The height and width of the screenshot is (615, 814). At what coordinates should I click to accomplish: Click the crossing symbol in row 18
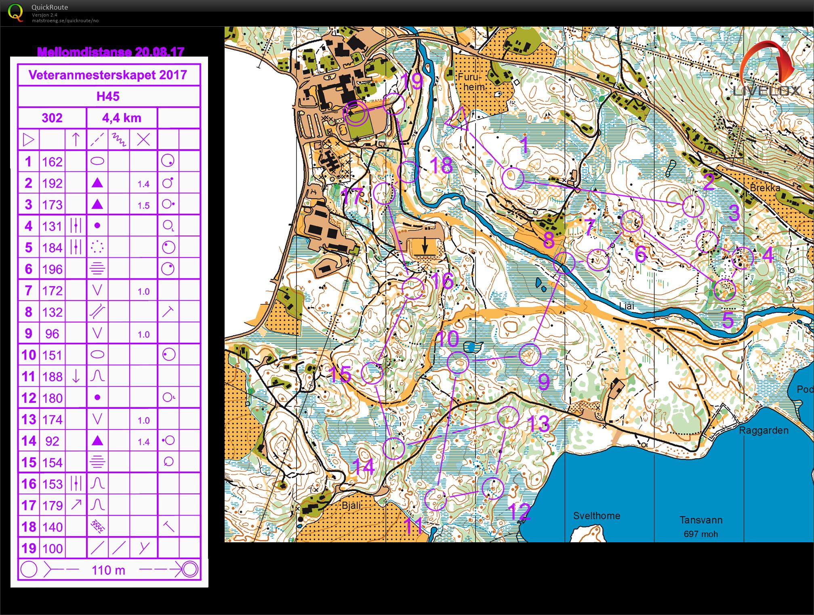[x=97, y=527]
